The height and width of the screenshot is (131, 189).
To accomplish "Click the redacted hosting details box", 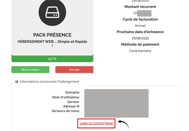I will click(116, 103).
